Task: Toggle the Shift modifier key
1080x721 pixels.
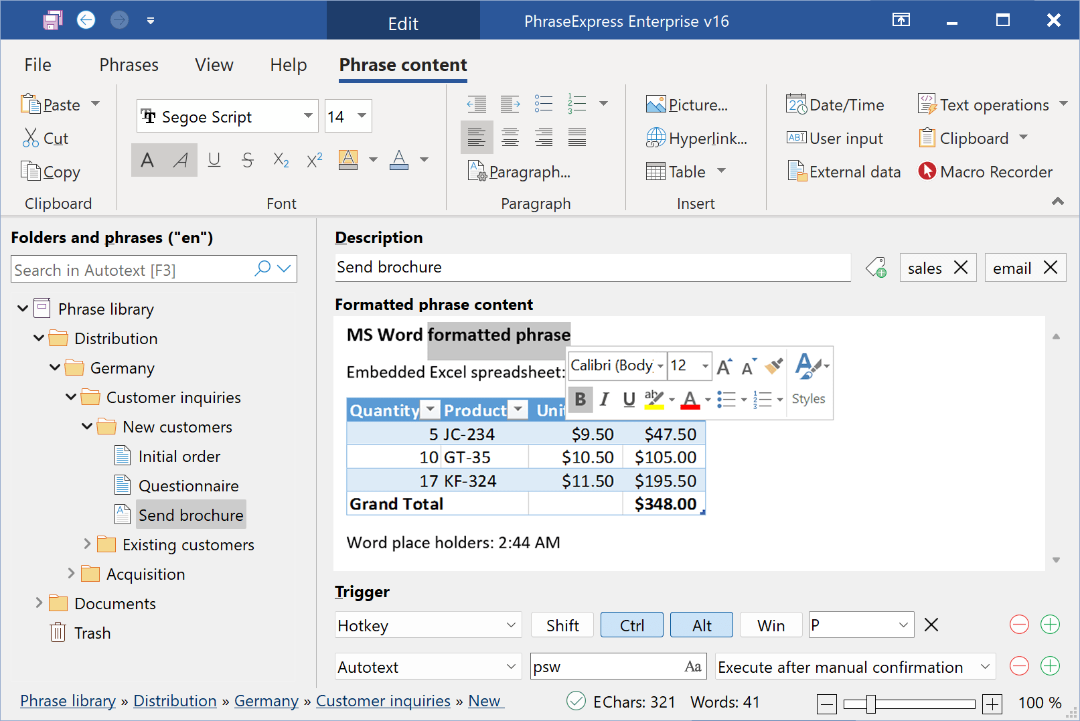Action: point(562,625)
